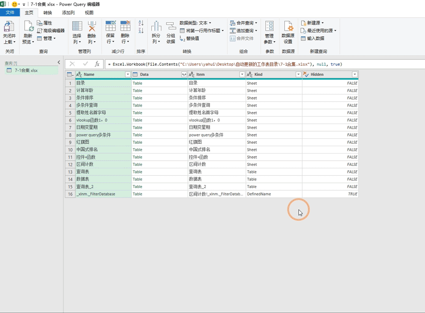The image size is (425, 313).
Task: Click the Table link in the 计算年龄 row
Action: [138, 90]
